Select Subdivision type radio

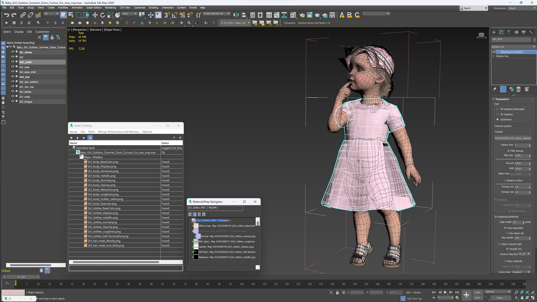pos(498,120)
